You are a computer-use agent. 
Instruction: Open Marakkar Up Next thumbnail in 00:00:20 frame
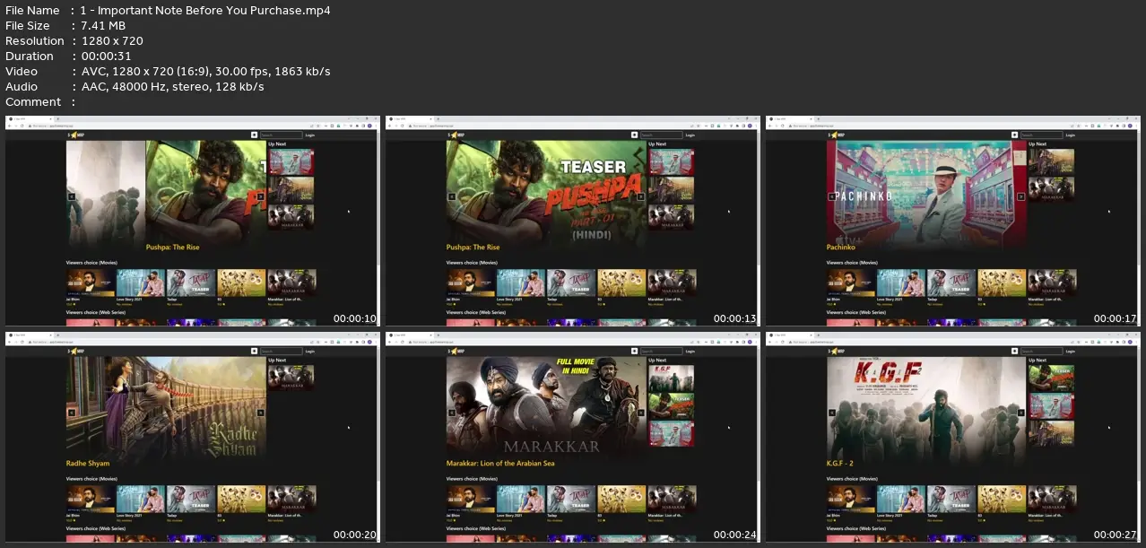pyautogui.click(x=291, y=378)
